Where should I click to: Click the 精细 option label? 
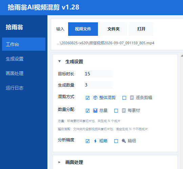coord(132,141)
